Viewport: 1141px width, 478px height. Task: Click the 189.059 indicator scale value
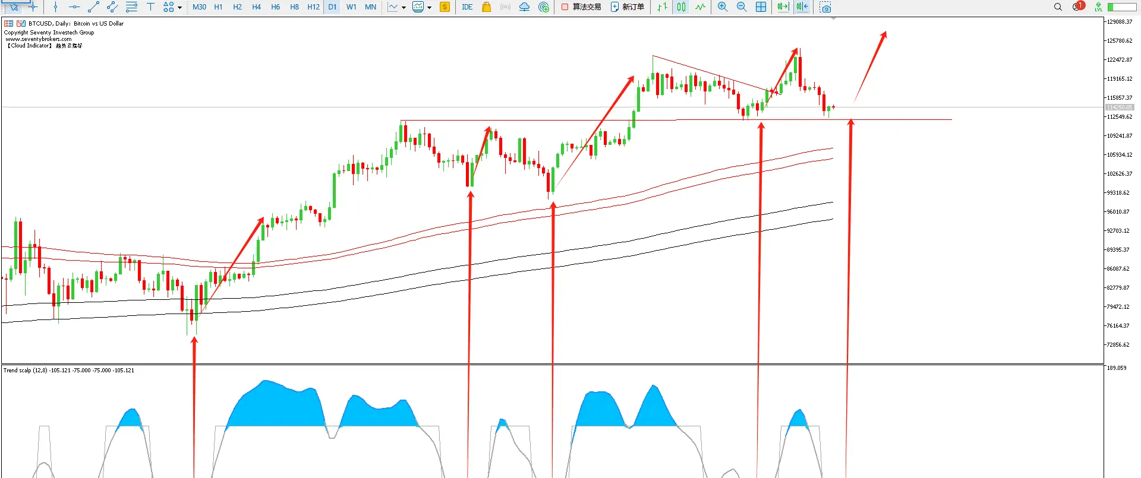point(1117,368)
